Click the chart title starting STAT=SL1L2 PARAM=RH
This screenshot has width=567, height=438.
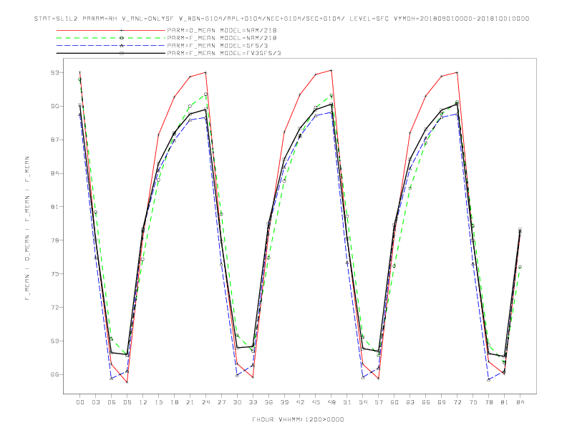point(281,19)
